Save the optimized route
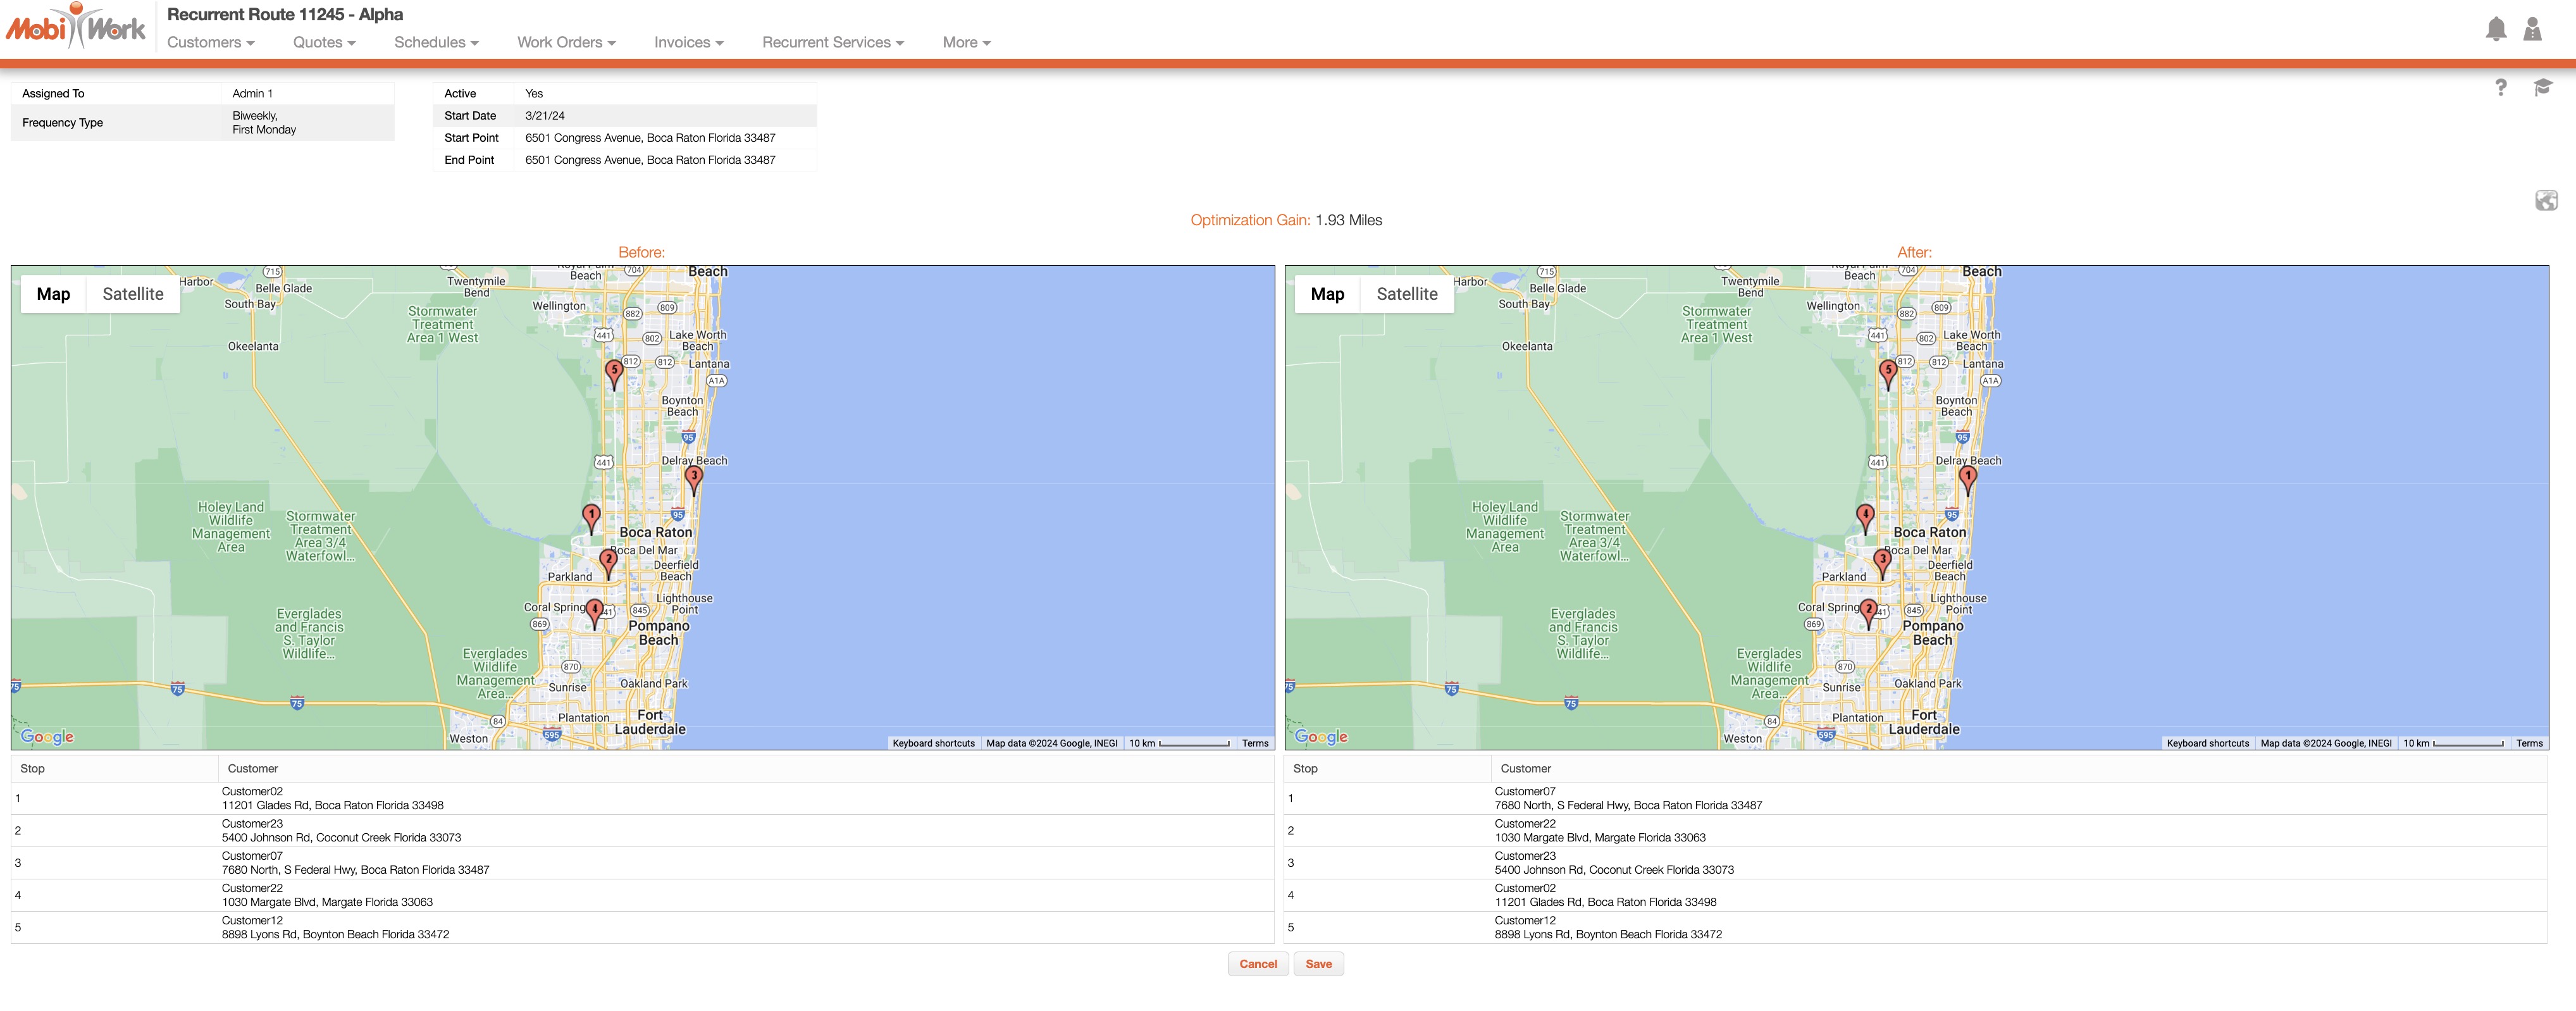 point(1318,964)
